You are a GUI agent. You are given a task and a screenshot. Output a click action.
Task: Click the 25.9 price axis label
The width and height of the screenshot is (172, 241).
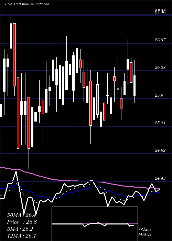[159, 95]
